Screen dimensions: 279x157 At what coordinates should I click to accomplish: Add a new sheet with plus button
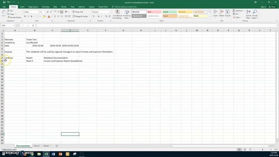click(57, 146)
